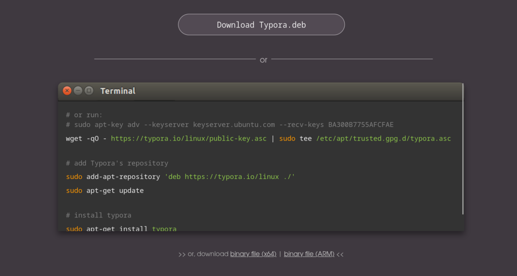Select the Terminal title bar label

point(118,91)
